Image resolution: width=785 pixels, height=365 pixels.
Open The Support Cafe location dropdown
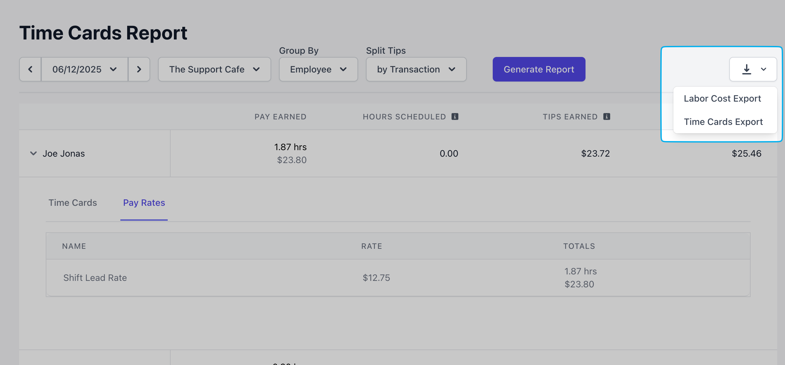click(x=214, y=69)
